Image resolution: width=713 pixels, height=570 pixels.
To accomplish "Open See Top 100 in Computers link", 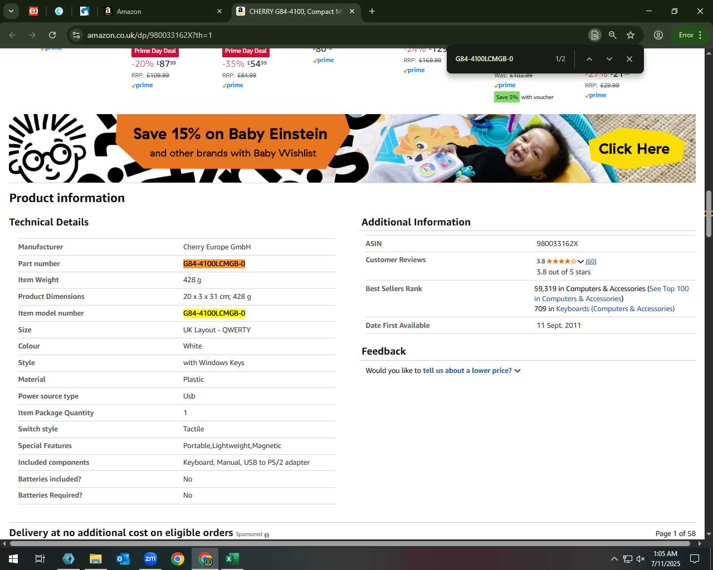I will [612, 293].
